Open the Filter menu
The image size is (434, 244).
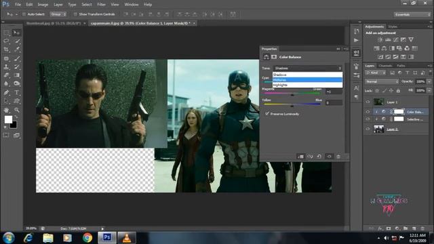pyautogui.click(x=101, y=5)
